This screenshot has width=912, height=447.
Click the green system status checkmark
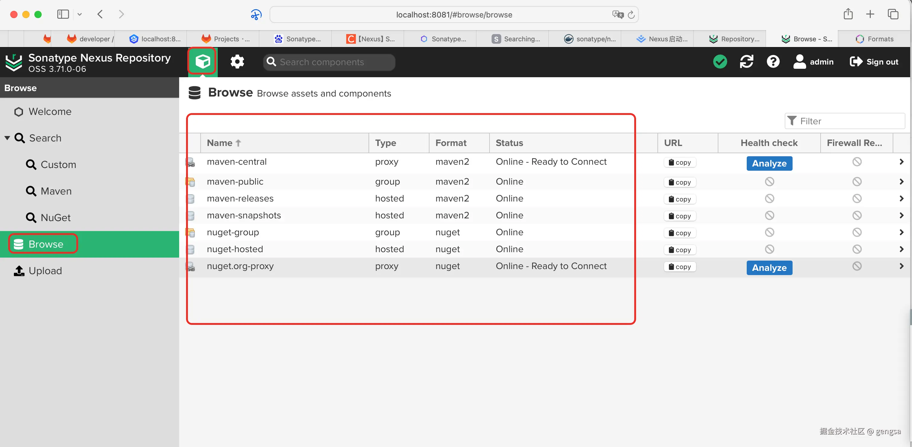point(720,62)
